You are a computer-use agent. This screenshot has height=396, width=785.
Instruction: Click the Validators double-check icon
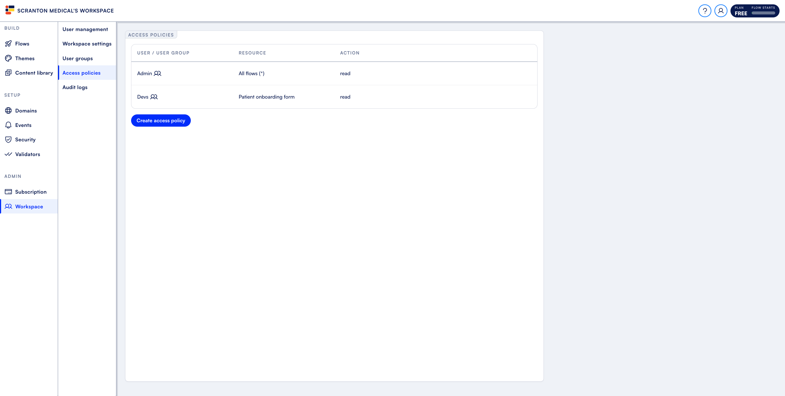click(x=8, y=154)
